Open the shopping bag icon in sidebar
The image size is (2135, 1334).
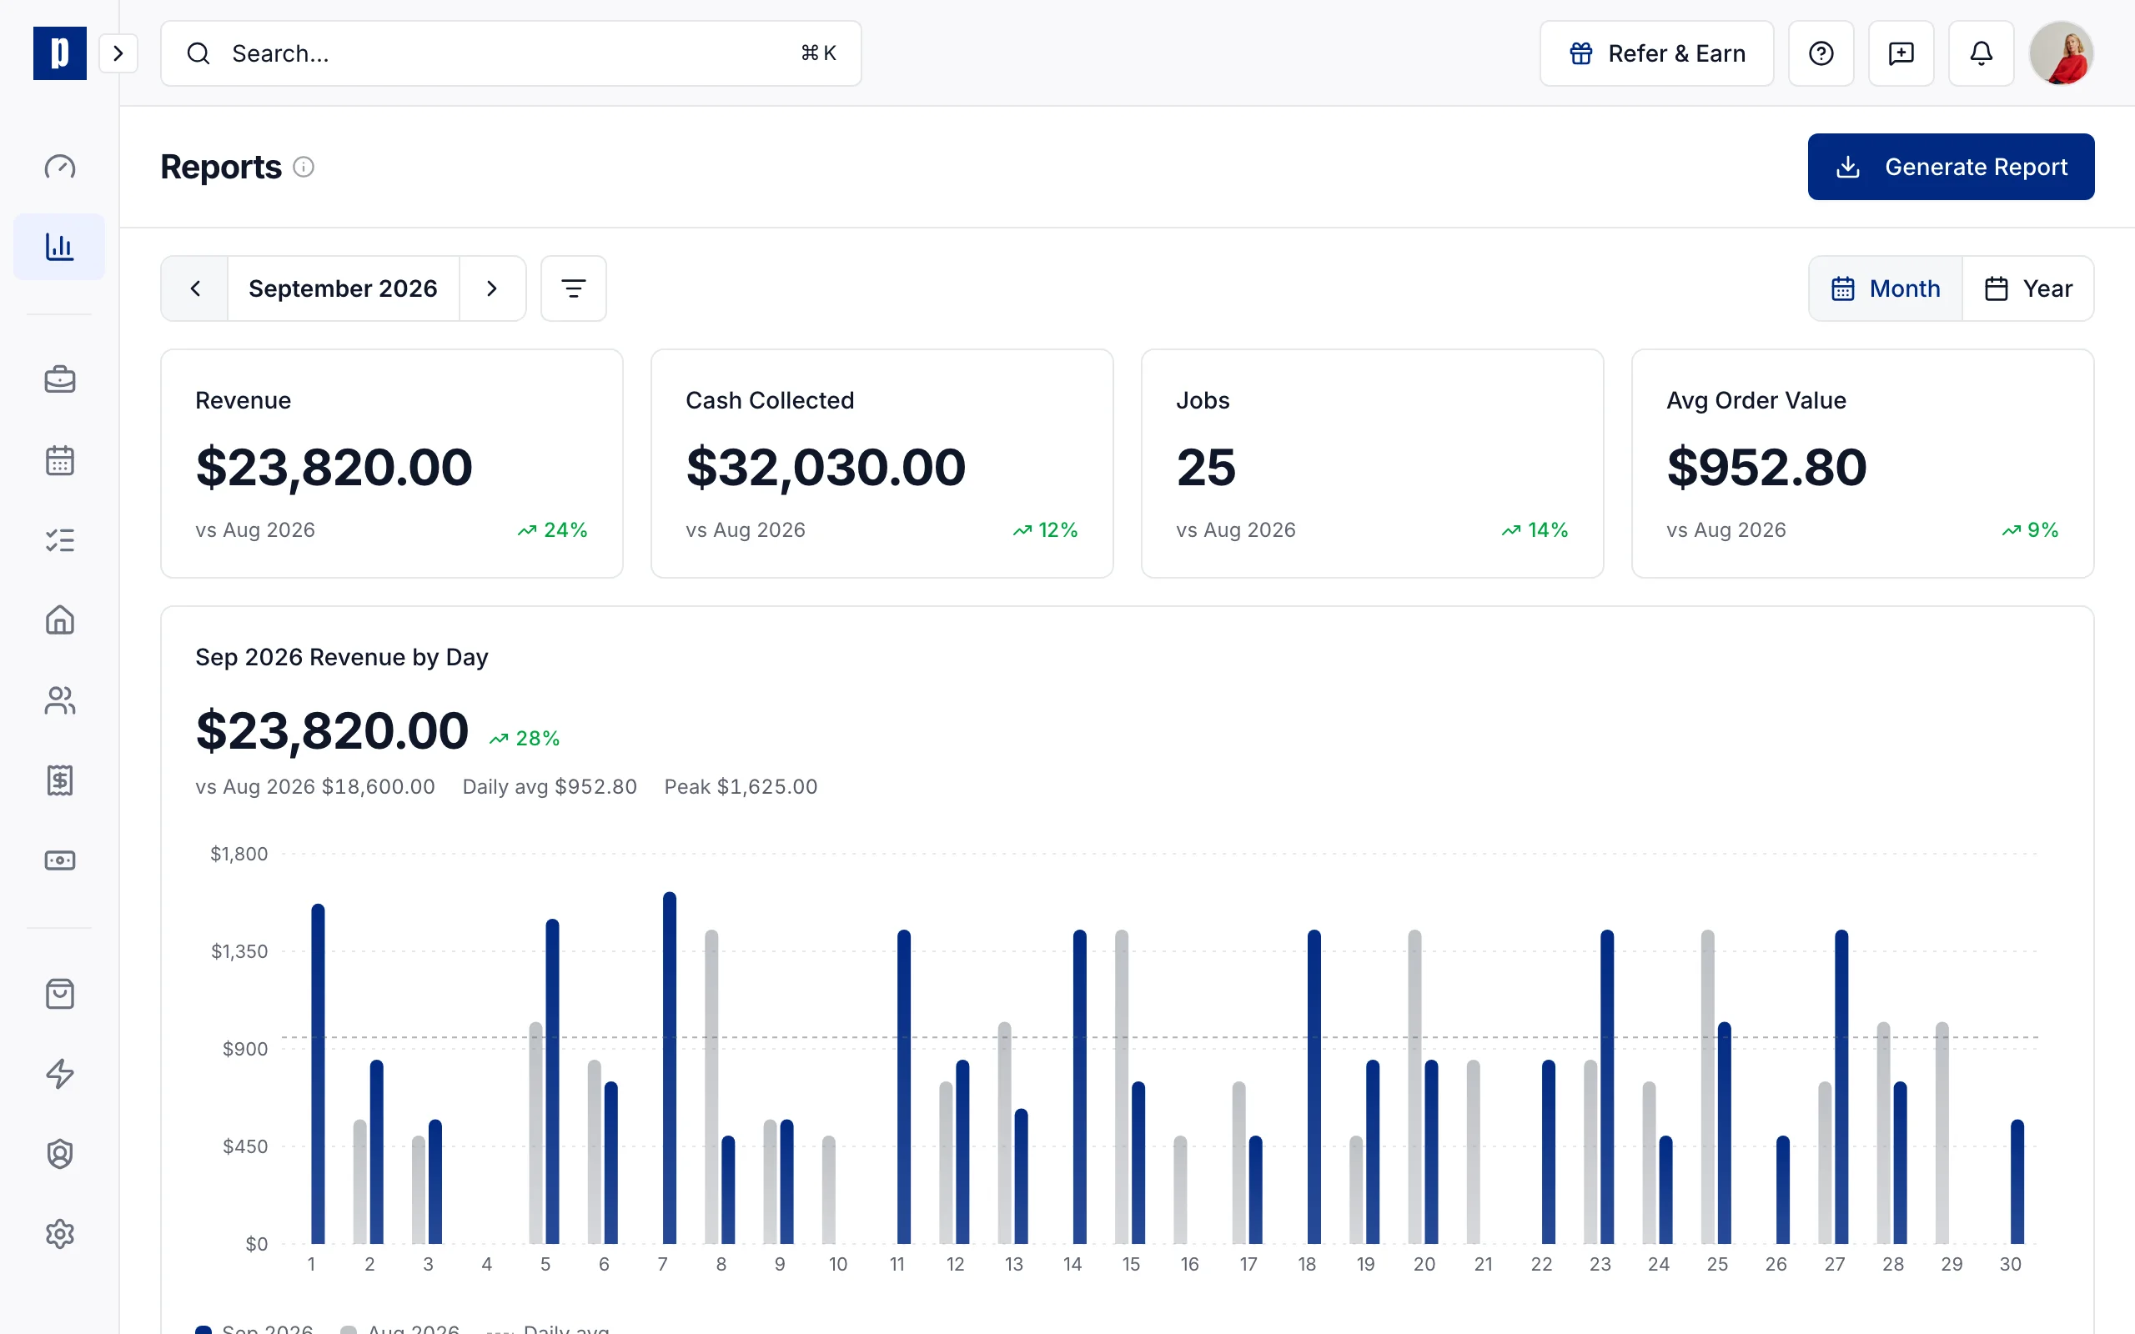pyautogui.click(x=59, y=995)
